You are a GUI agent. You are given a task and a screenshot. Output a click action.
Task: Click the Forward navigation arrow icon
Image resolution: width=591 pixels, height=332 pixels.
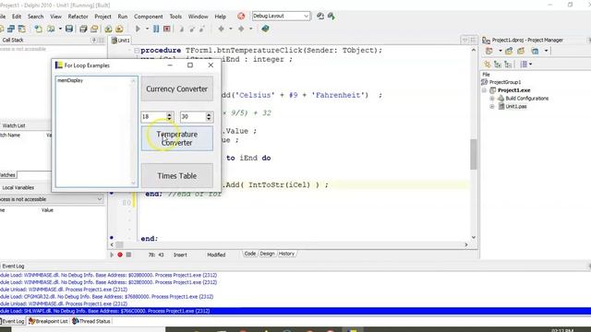click(x=241, y=29)
